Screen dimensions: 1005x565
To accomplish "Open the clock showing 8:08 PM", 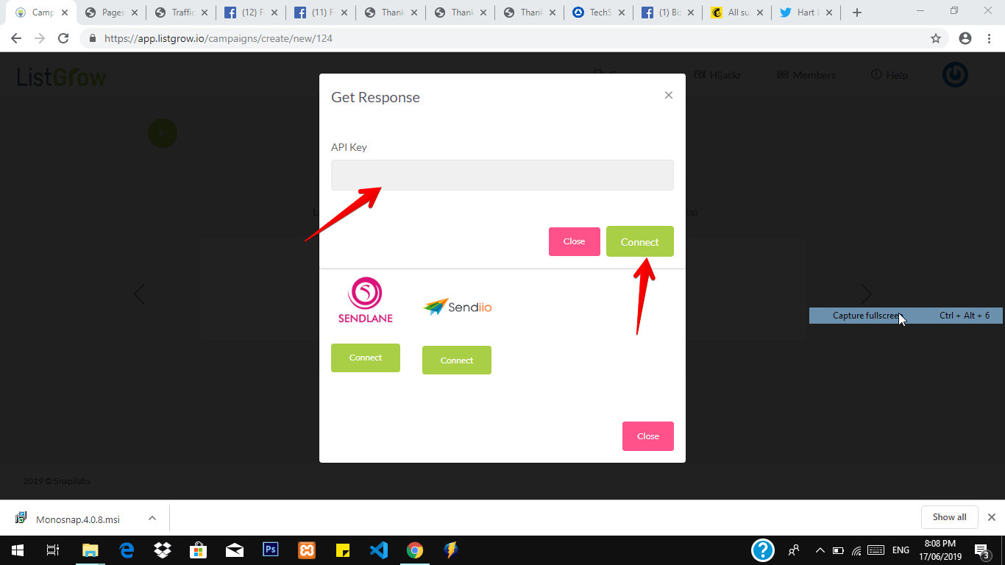I will (940, 550).
